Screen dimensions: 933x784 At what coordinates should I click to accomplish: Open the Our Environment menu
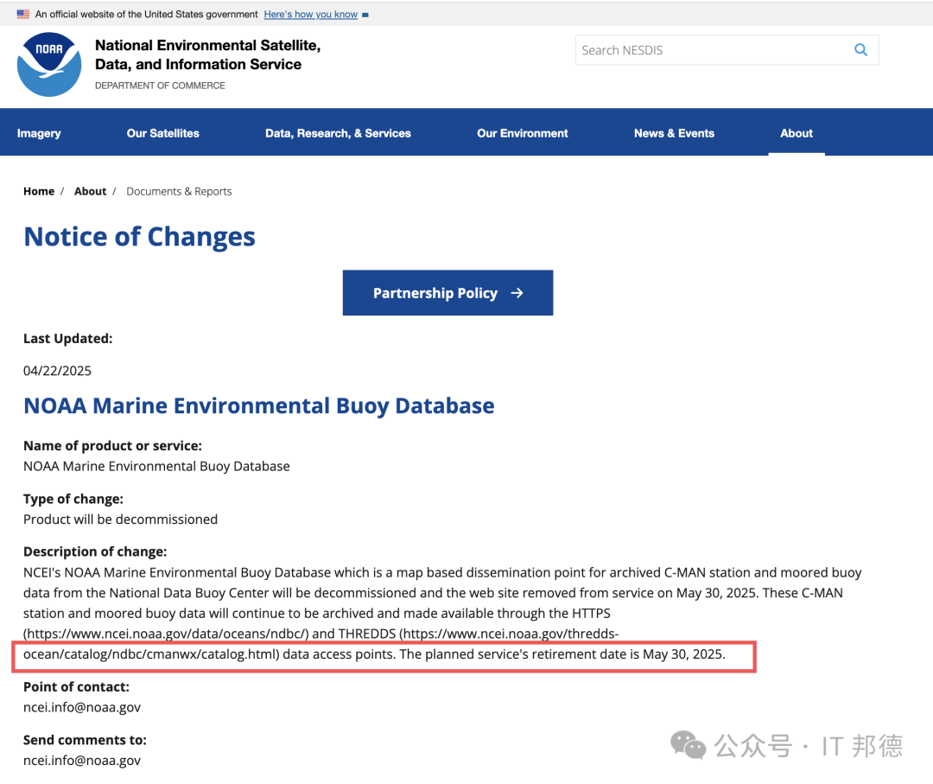[523, 133]
